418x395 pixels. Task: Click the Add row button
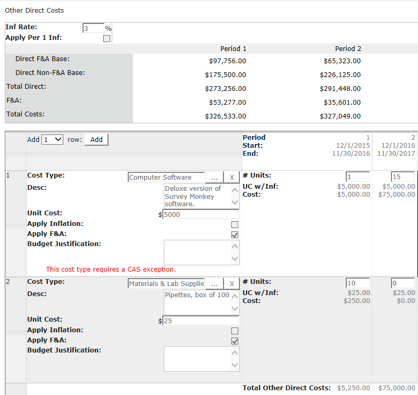(x=96, y=139)
